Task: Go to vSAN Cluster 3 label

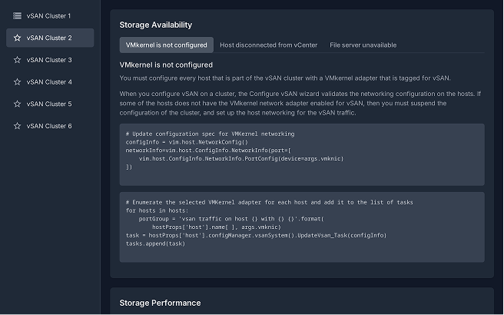Action: [48, 60]
